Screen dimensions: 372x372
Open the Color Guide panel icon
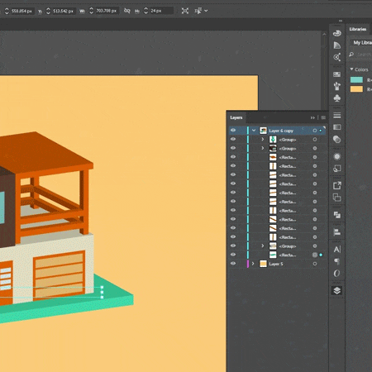pos(337,45)
